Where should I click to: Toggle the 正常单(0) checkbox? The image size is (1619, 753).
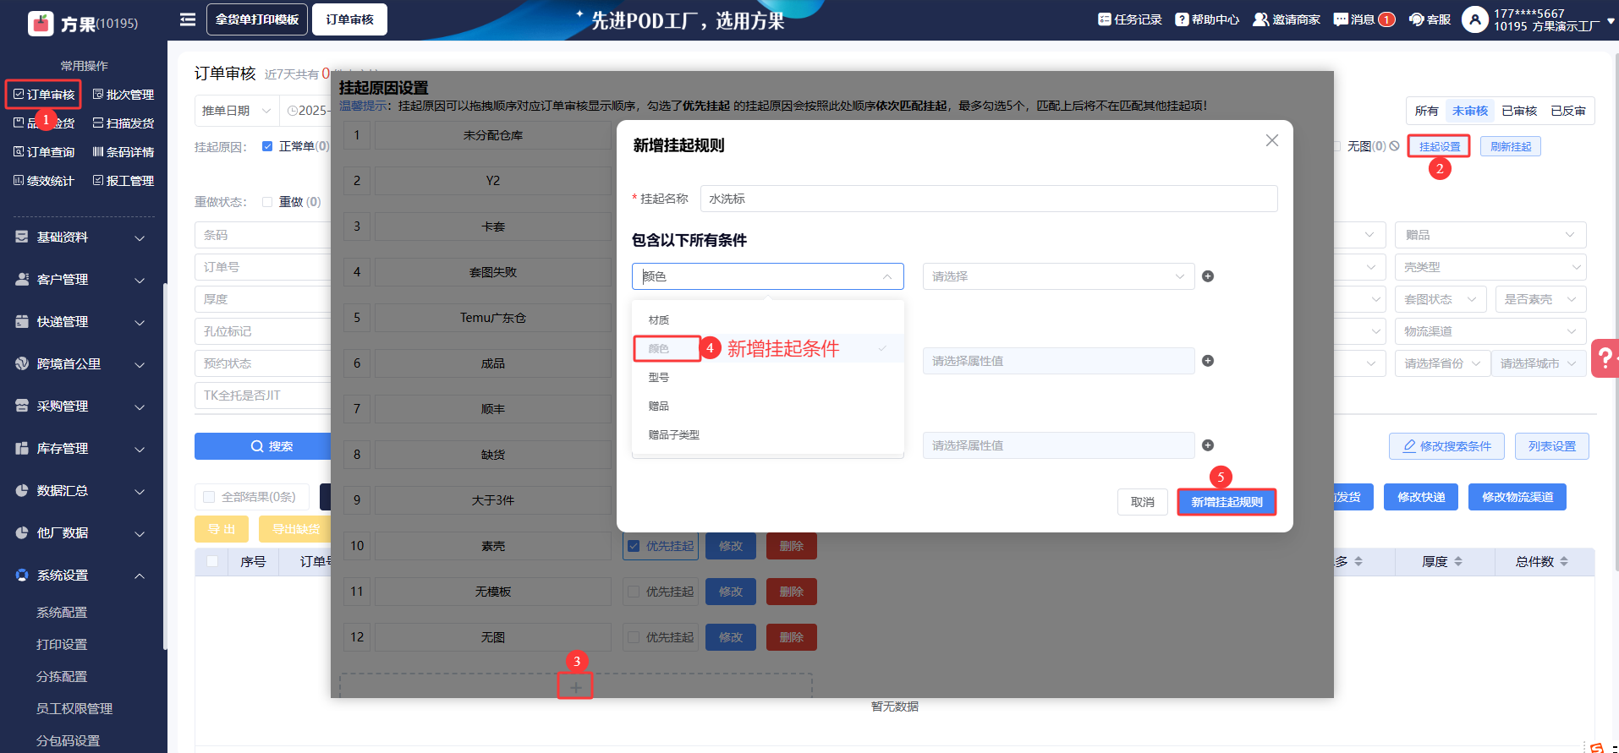(x=267, y=146)
